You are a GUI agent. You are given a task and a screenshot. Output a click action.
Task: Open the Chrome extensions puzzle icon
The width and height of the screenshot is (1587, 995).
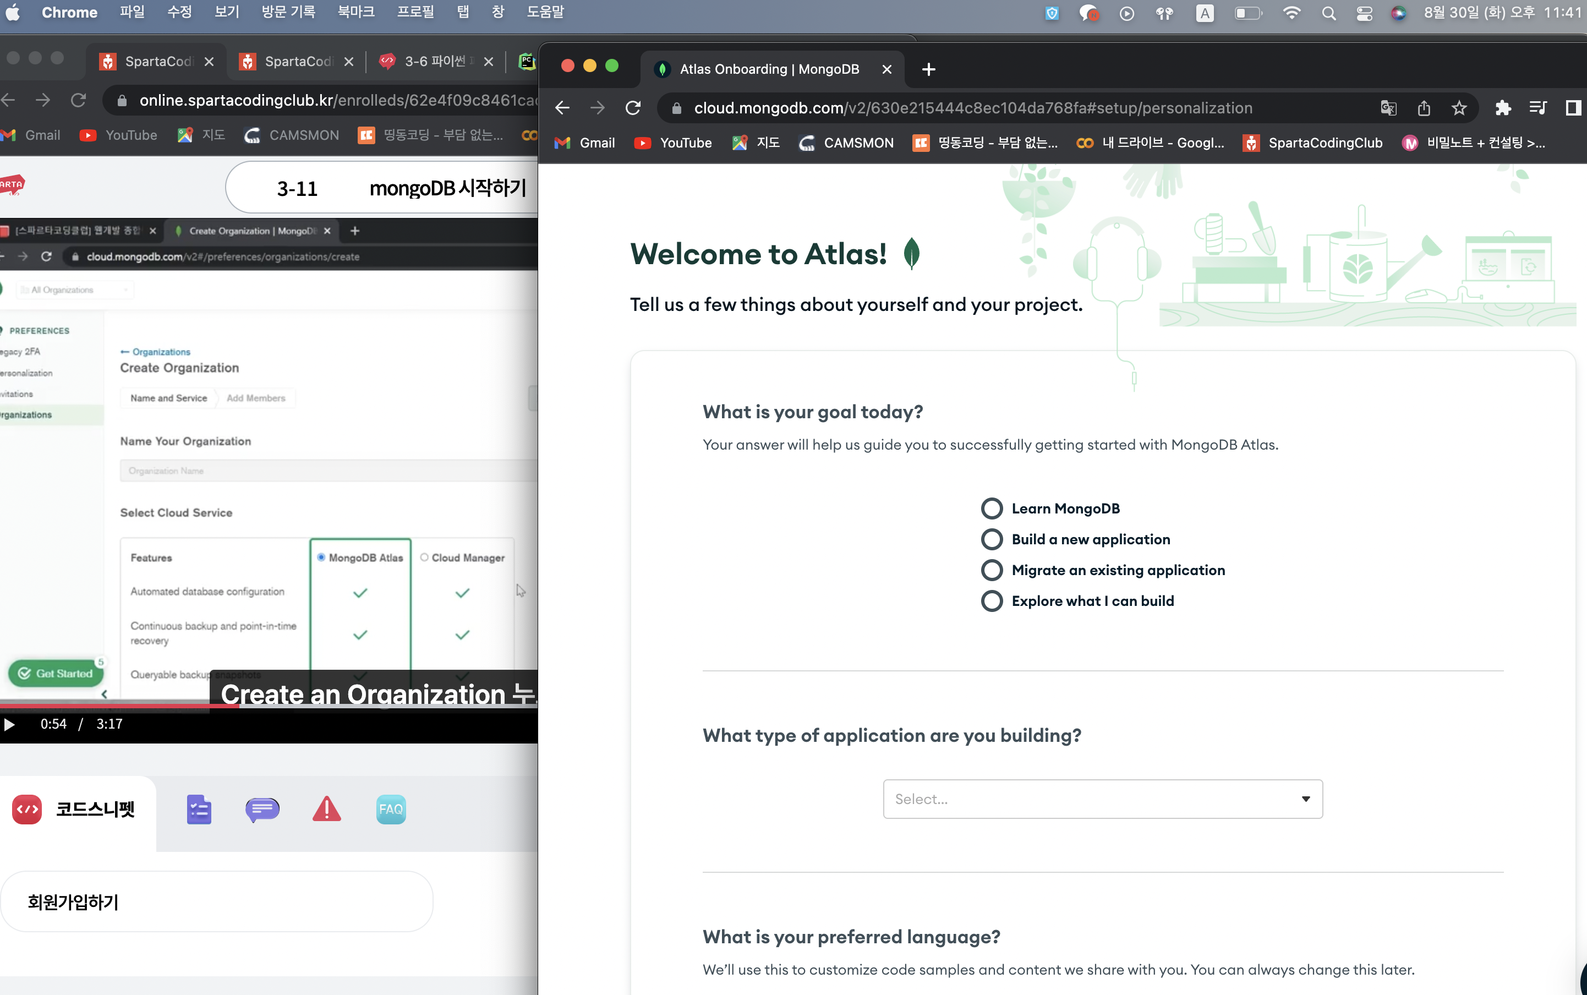[x=1503, y=108]
